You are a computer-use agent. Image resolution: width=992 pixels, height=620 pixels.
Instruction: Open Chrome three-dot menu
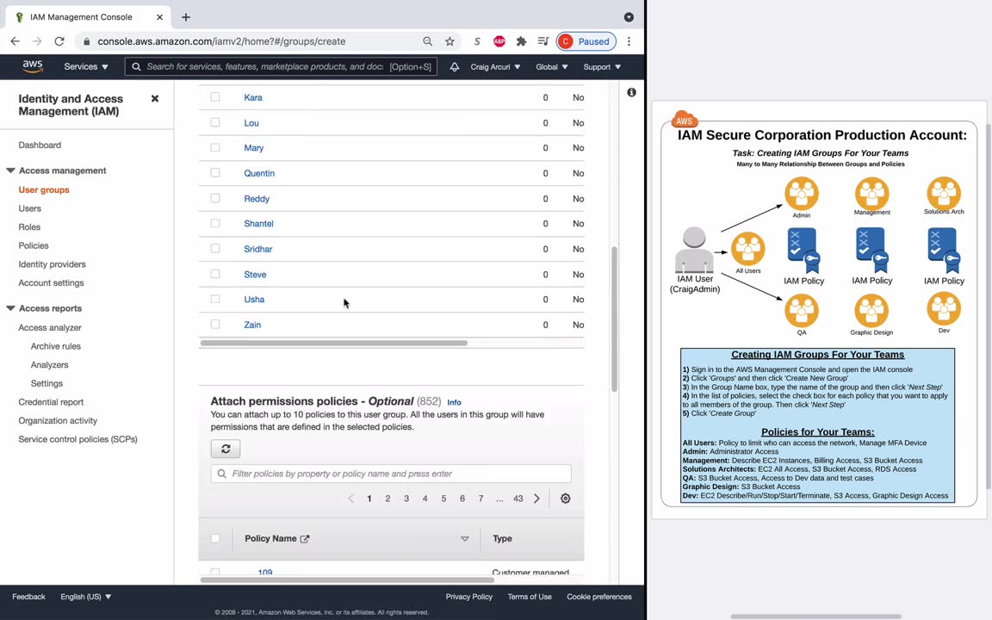(x=629, y=41)
